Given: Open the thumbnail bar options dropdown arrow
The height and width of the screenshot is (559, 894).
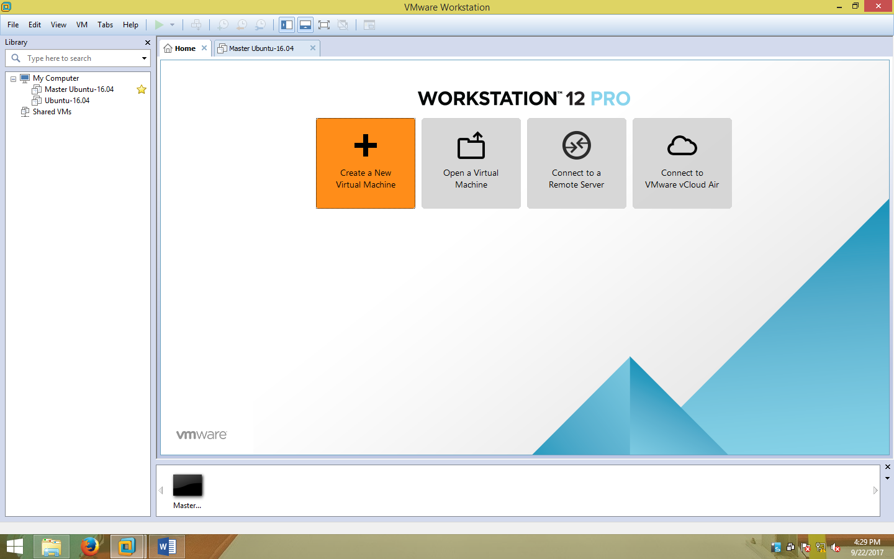Looking at the screenshot, I should pyautogui.click(x=888, y=478).
